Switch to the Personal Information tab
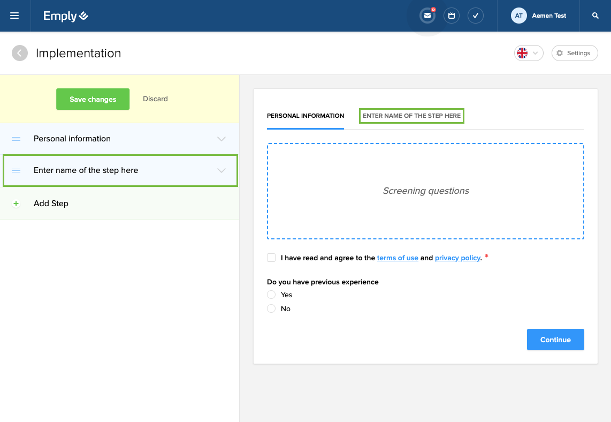The image size is (611, 422). [x=305, y=116]
